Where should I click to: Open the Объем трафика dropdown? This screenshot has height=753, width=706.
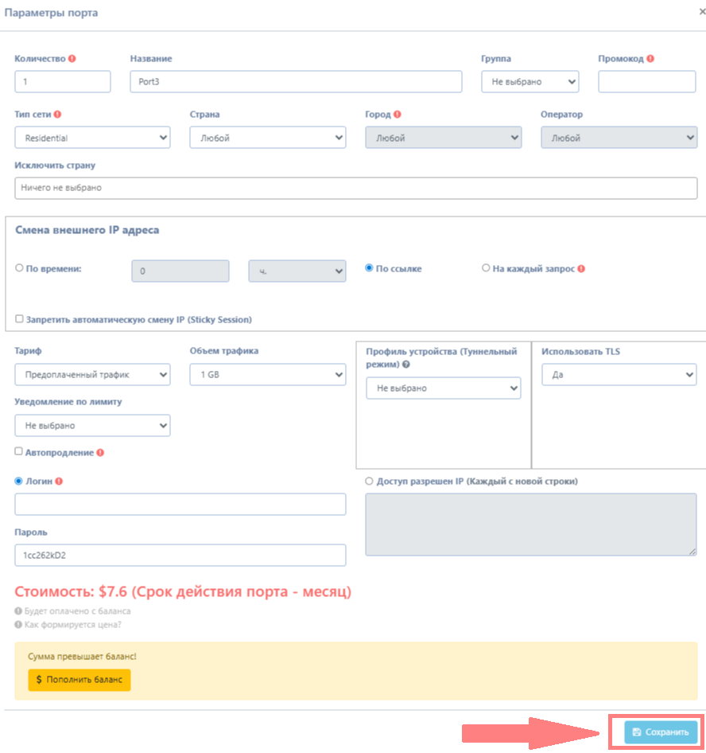coord(267,374)
